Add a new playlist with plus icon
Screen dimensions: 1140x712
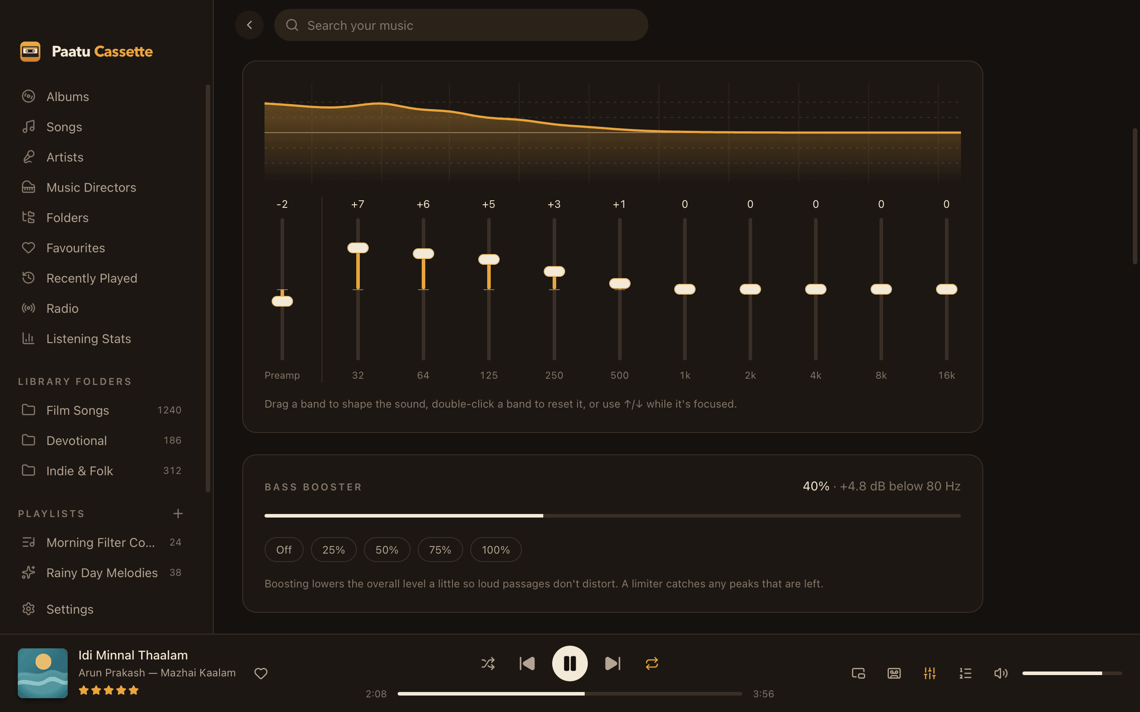click(178, 514)
